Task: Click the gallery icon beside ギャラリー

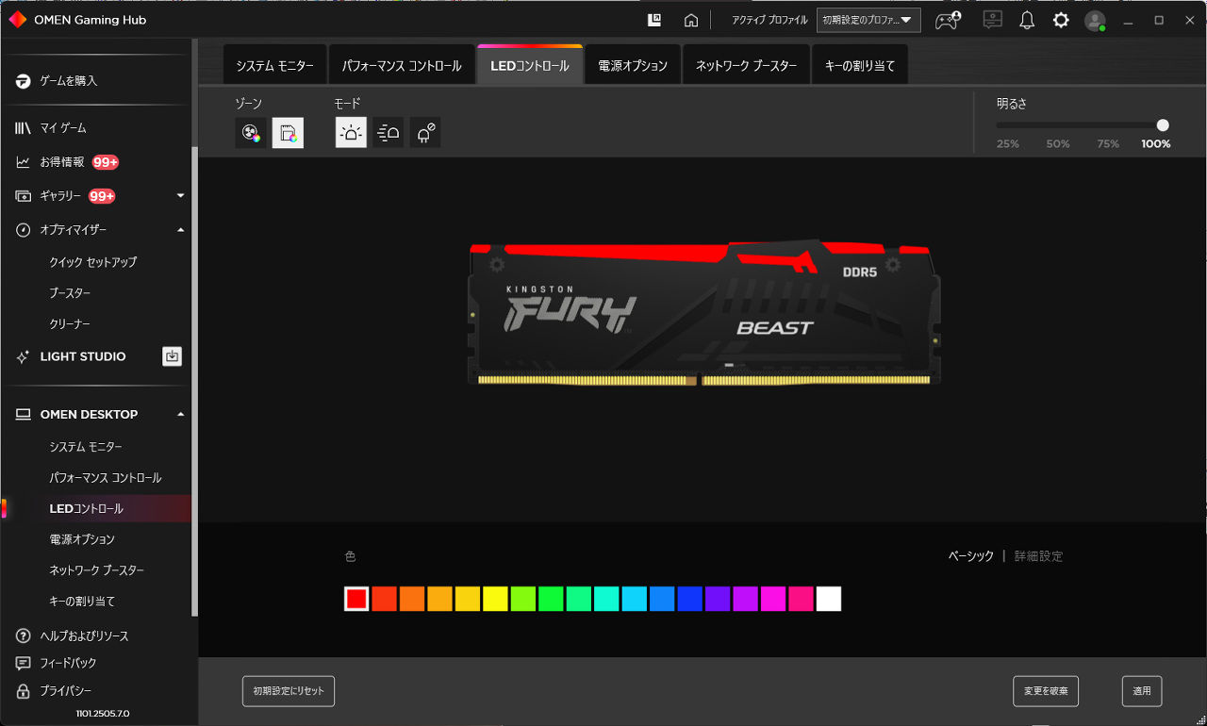Action: tap(24, 196)
